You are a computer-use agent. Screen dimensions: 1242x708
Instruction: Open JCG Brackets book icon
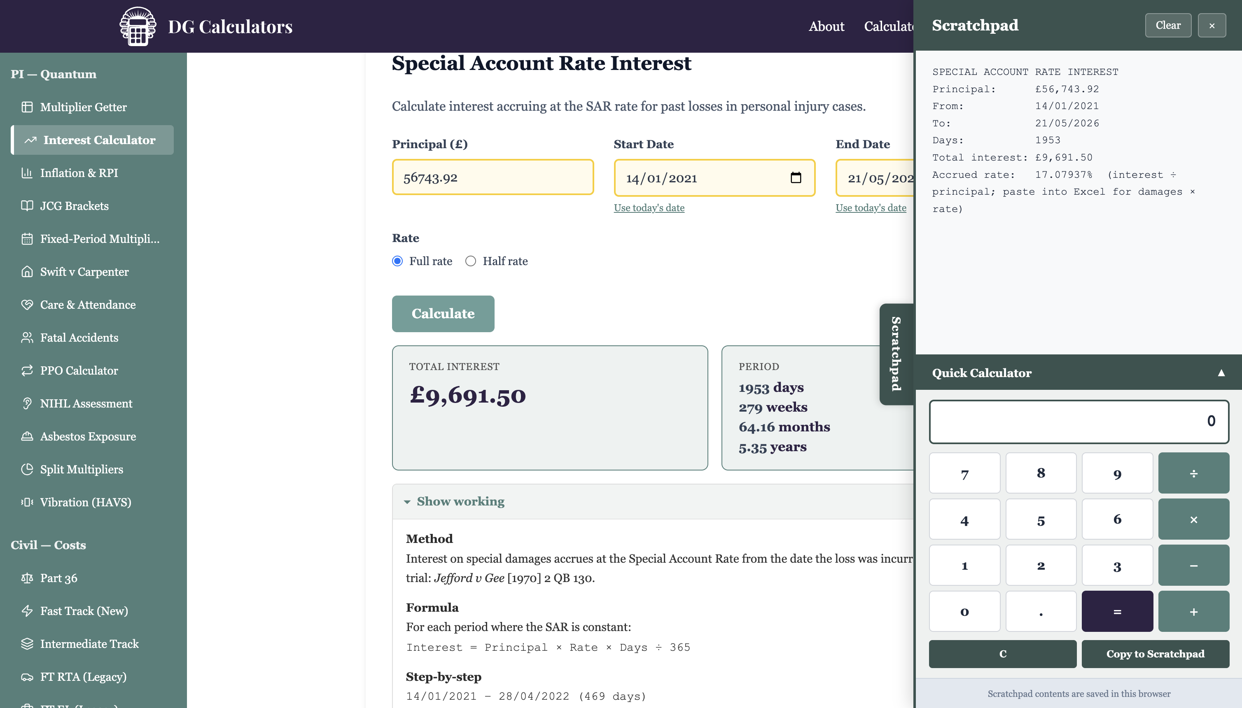27,206
